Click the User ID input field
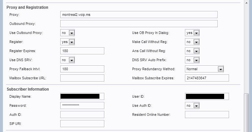 [207, 96]
